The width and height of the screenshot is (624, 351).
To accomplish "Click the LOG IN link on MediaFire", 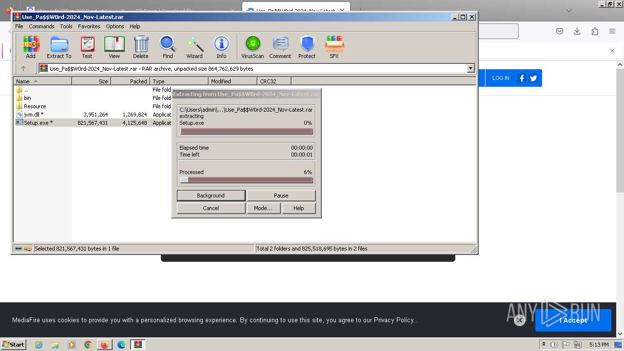I will pos(501,78).
